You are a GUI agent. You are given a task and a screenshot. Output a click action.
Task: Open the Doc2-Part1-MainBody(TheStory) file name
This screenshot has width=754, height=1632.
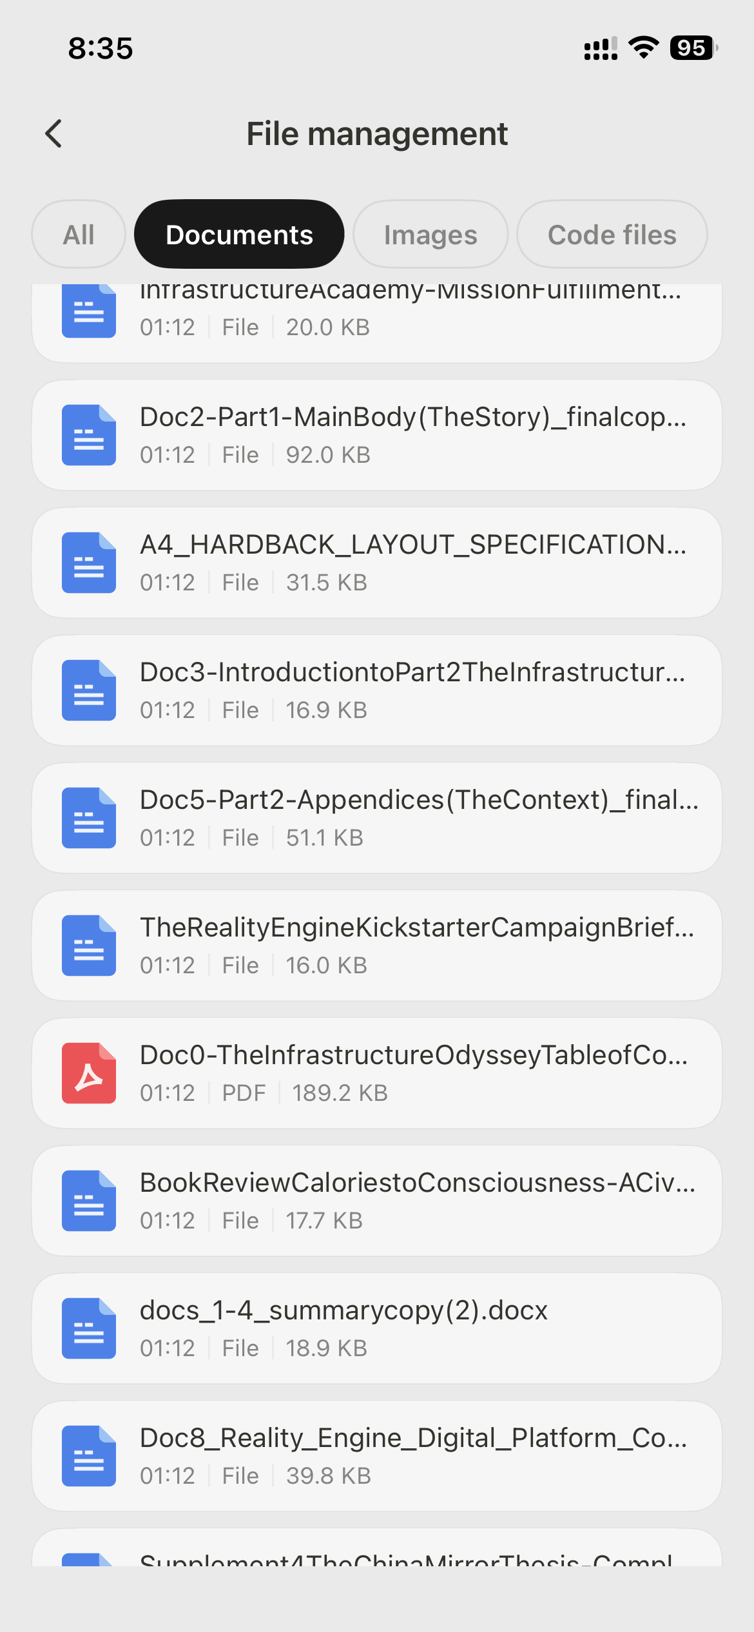coord(412,417)
